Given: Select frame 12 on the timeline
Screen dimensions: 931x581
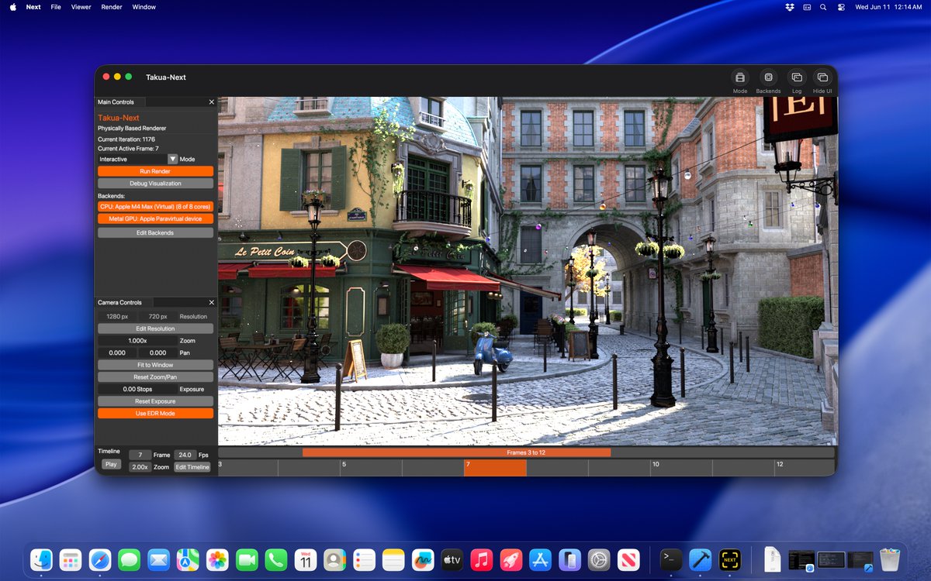Looking at the screenshot, I should (x=805, y=468).
